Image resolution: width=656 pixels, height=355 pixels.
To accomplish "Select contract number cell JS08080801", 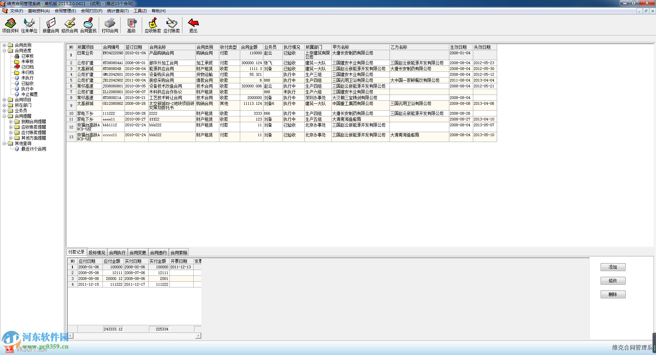I will (113, 86).
